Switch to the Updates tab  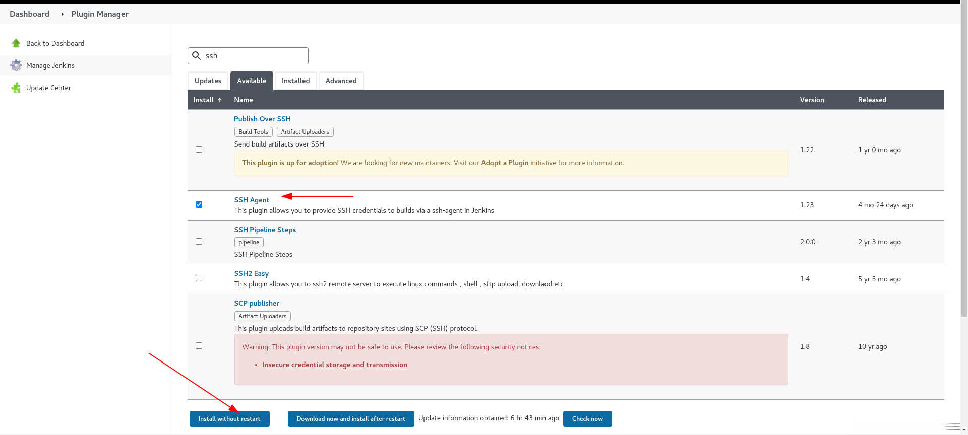208,81
